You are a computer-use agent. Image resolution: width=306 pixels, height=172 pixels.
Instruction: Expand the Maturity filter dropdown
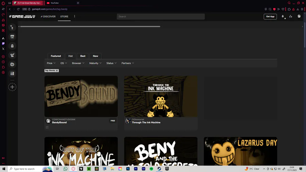pos(95,63)
